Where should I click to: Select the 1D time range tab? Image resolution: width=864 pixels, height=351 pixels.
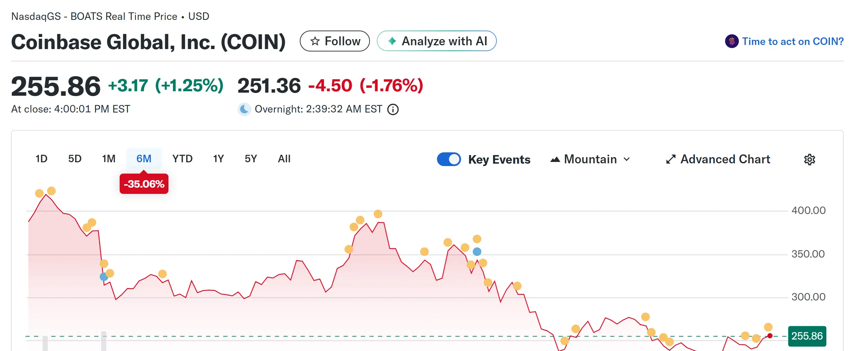pos(42,159)
